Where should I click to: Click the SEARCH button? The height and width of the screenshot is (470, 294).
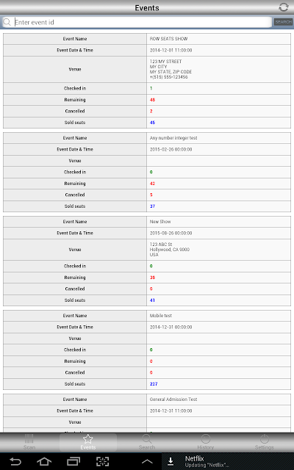(x=283, y=22)
